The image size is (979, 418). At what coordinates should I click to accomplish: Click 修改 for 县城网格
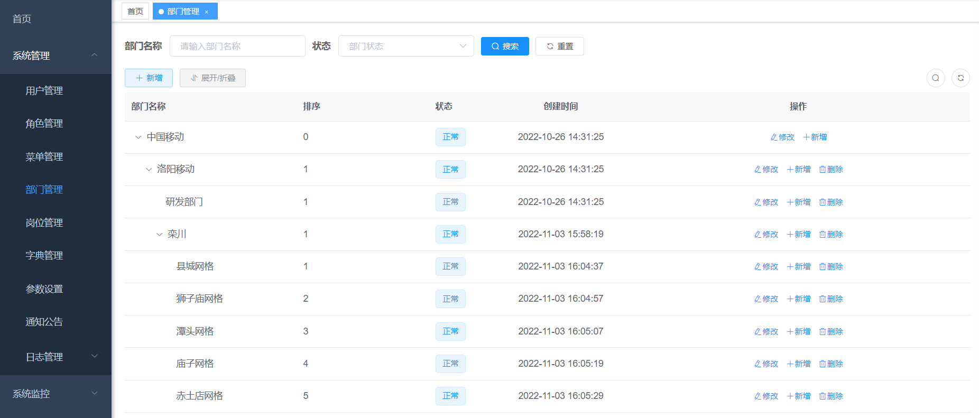[x=766, y=266]
